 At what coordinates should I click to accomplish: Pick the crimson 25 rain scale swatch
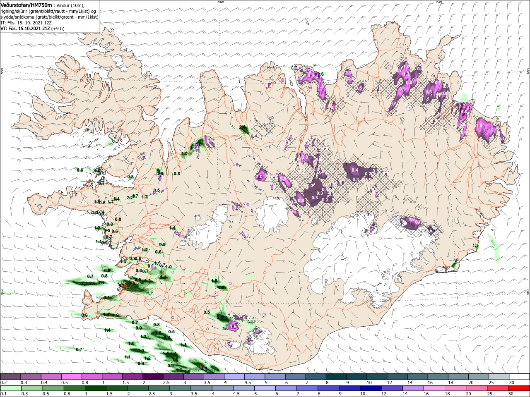[497, 388]
